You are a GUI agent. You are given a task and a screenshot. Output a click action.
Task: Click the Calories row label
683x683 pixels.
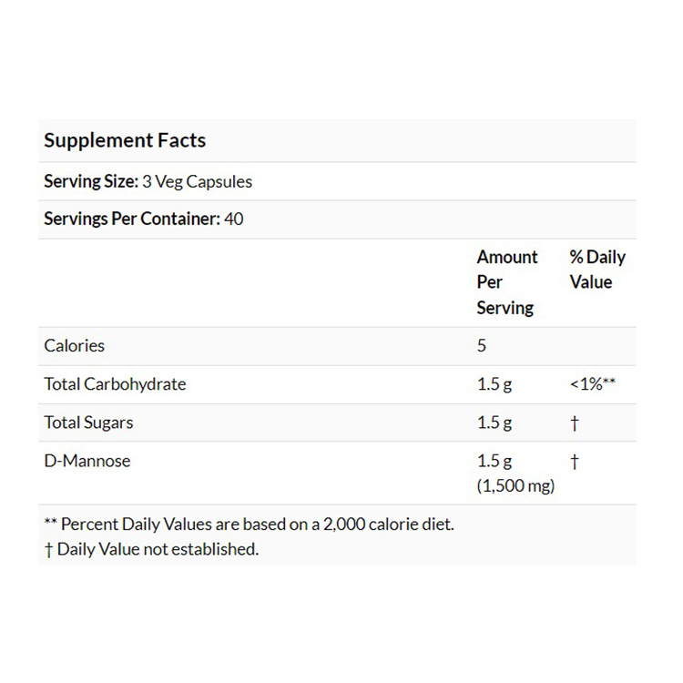click(x=75, y=346)
